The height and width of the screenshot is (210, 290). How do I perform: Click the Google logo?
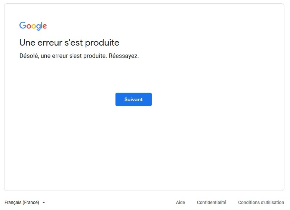[33, 26]
